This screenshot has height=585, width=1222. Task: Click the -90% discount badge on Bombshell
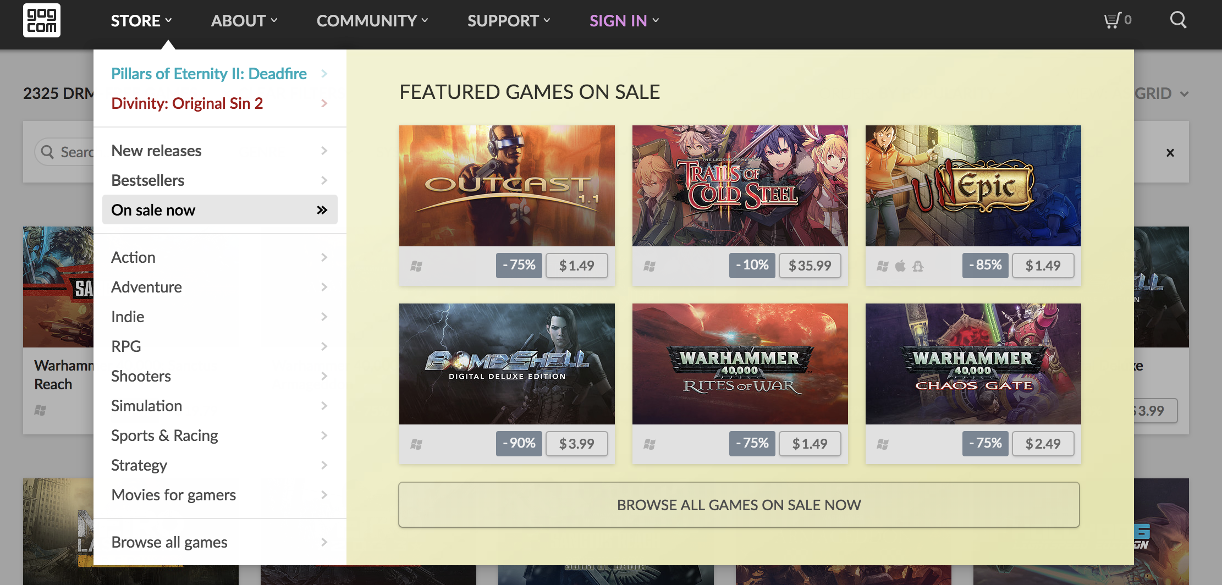point(519,444)
